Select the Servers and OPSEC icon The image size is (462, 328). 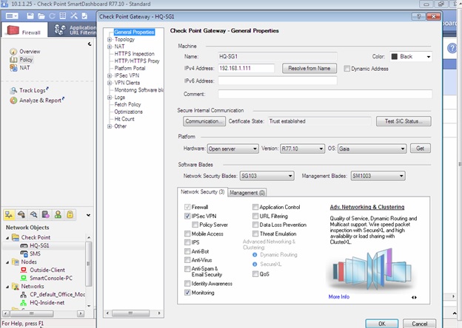coord(46,214)
